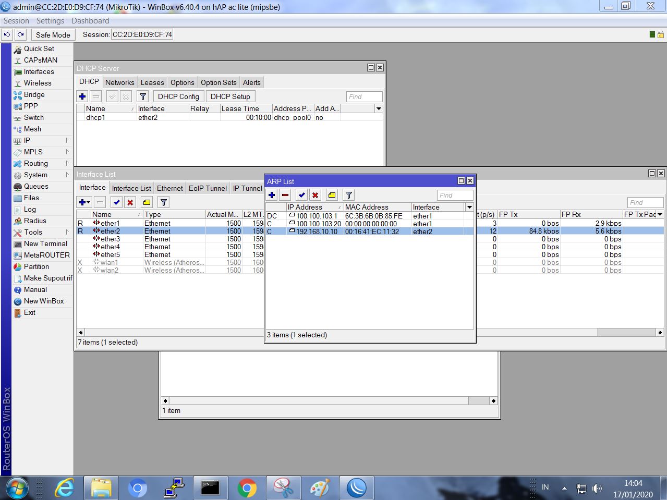Screen dimensions: 667x500
Task: Open ARP List columns dropdown
Action: [469, 207]
